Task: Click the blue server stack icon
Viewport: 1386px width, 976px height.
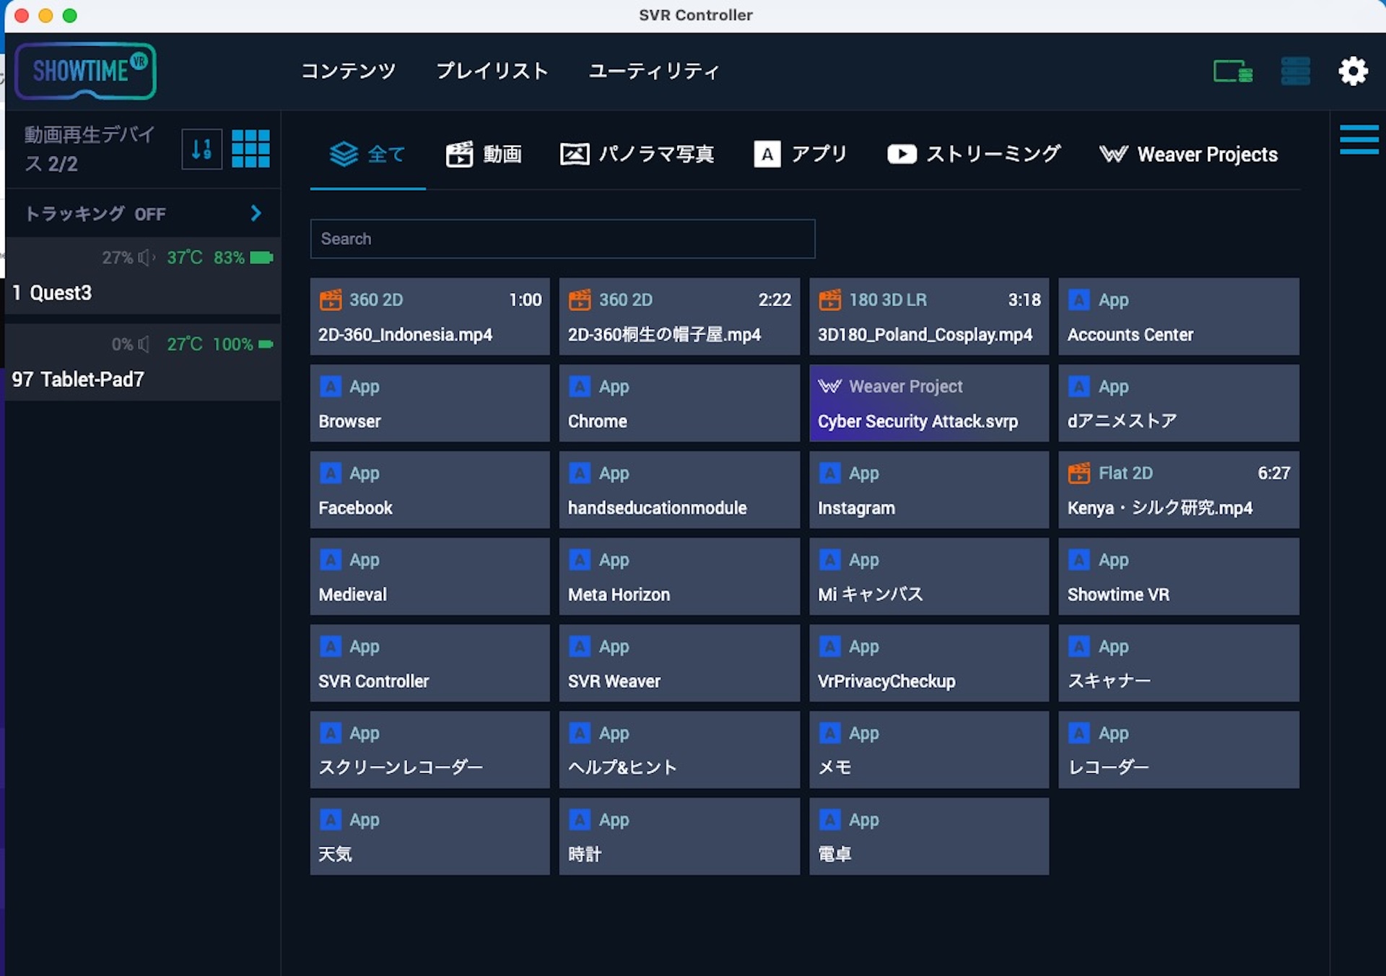Action: tap(1295, 71)
